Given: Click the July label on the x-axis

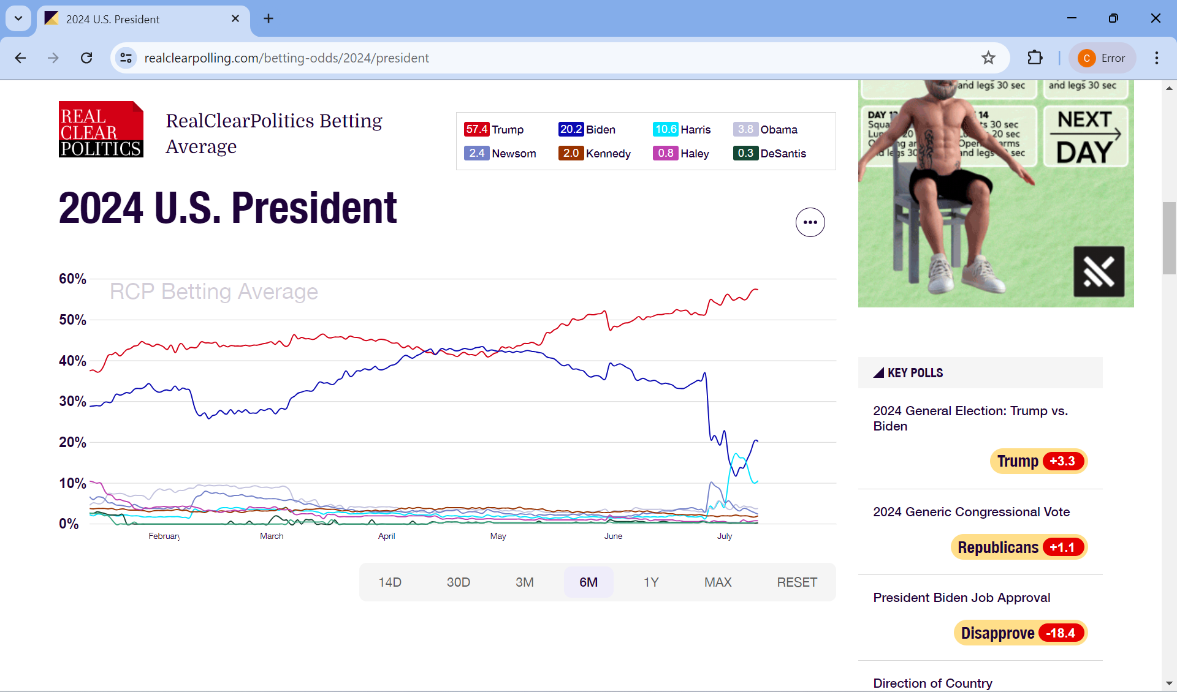Looking at the screenshot, I should click(725, 536).
